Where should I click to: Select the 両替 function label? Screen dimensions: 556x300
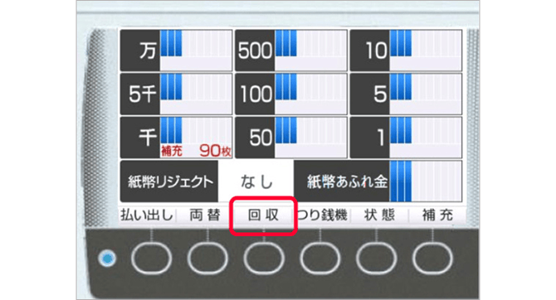point(205,215)
